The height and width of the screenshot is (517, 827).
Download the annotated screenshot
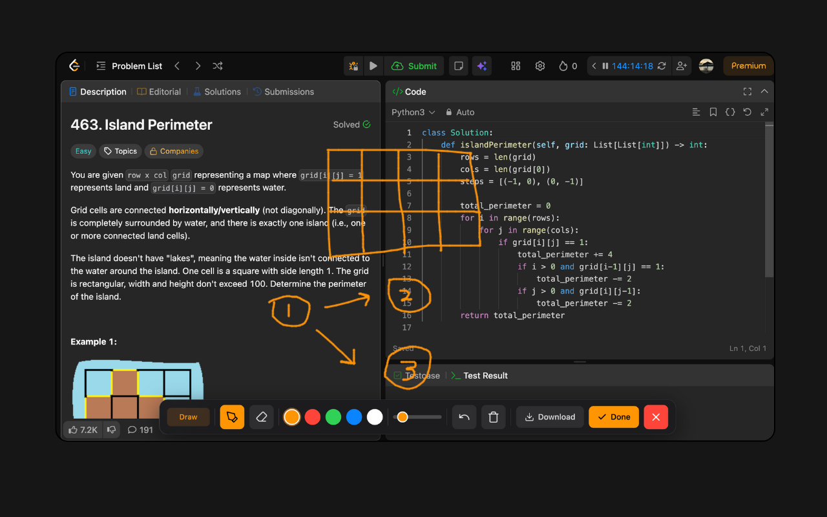coord(550,417)
